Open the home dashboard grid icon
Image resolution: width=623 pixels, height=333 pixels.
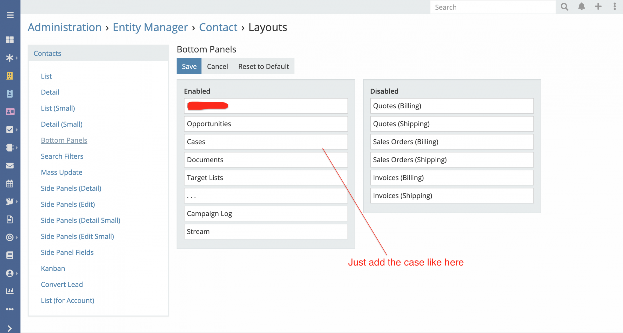pos(10,40)
